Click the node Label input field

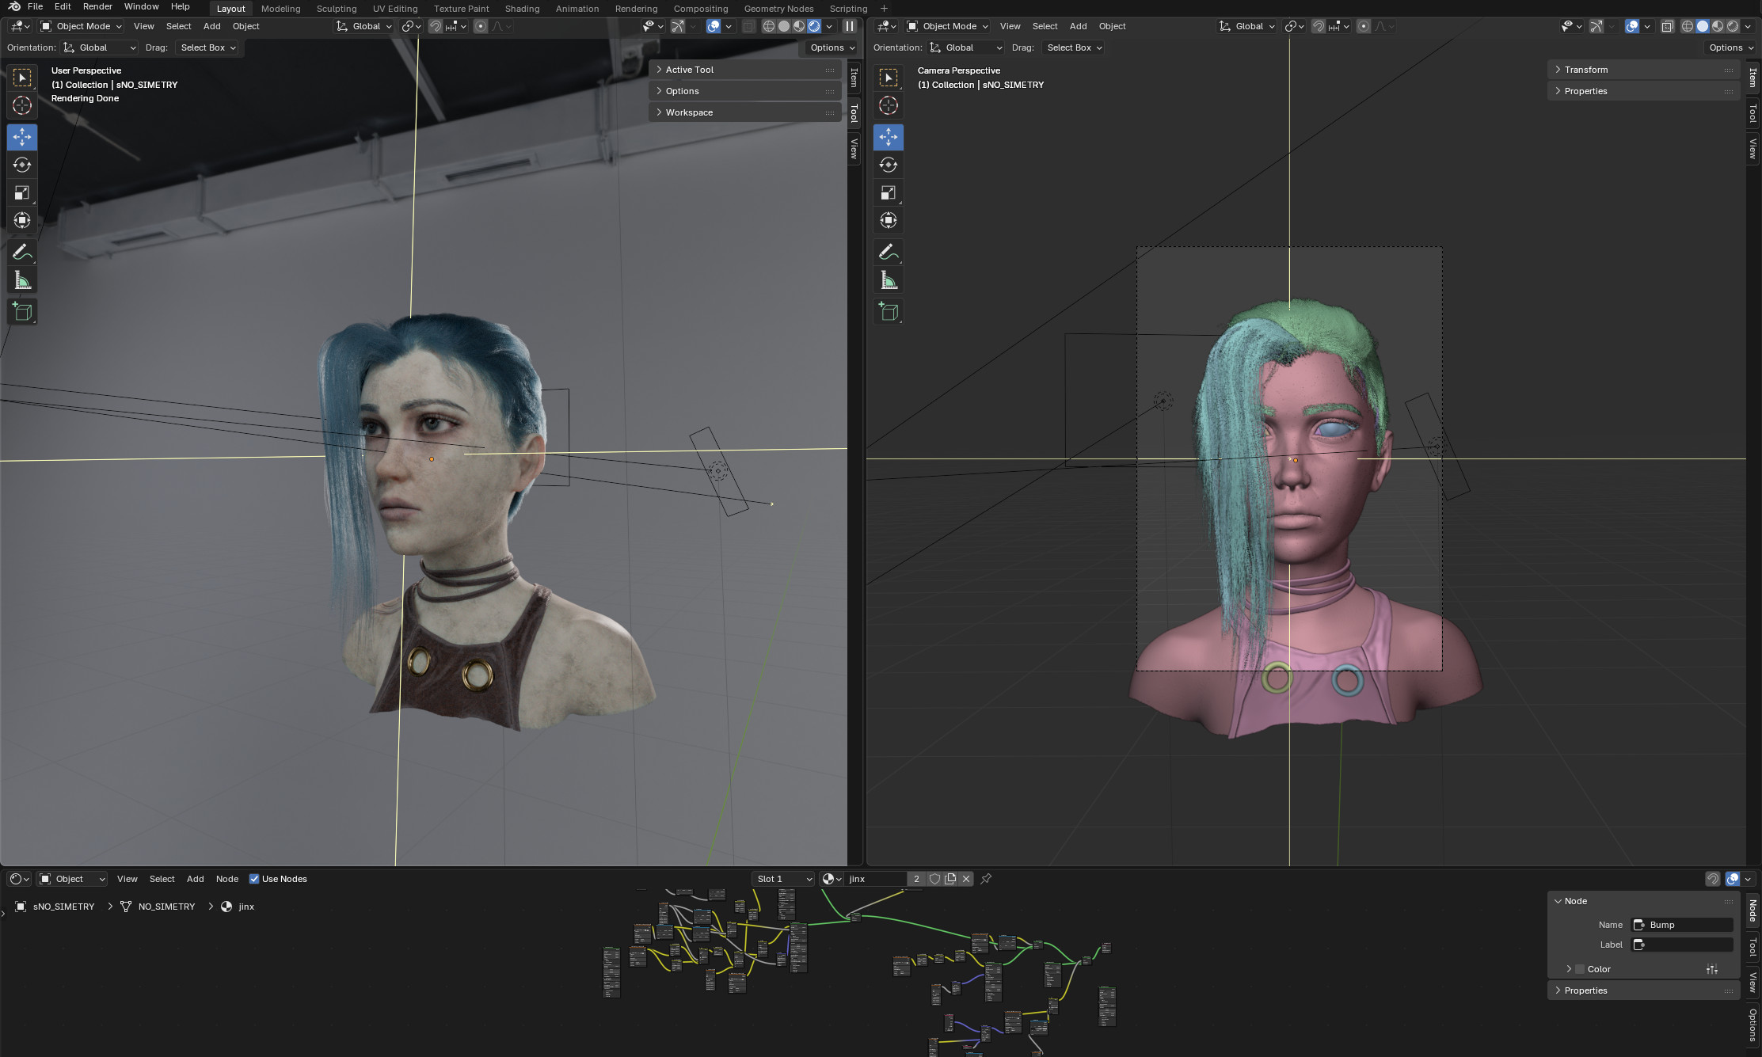coord(1688,945)
